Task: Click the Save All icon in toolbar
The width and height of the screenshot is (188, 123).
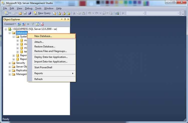Action: [x=30, y=13]
